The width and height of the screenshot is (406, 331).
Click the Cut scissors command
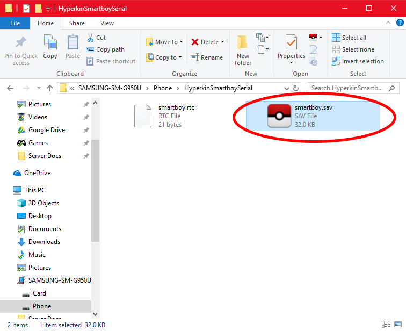click(96, 38)
